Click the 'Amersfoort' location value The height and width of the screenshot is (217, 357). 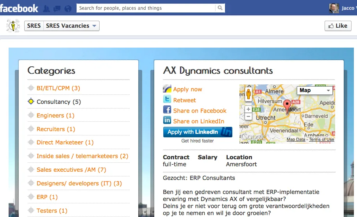point(241,164)
